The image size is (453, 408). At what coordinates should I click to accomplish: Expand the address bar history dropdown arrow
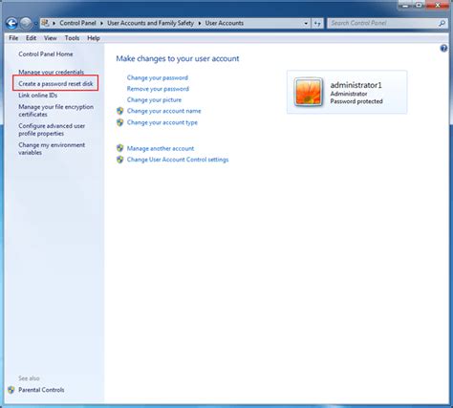tap(306, 23)
